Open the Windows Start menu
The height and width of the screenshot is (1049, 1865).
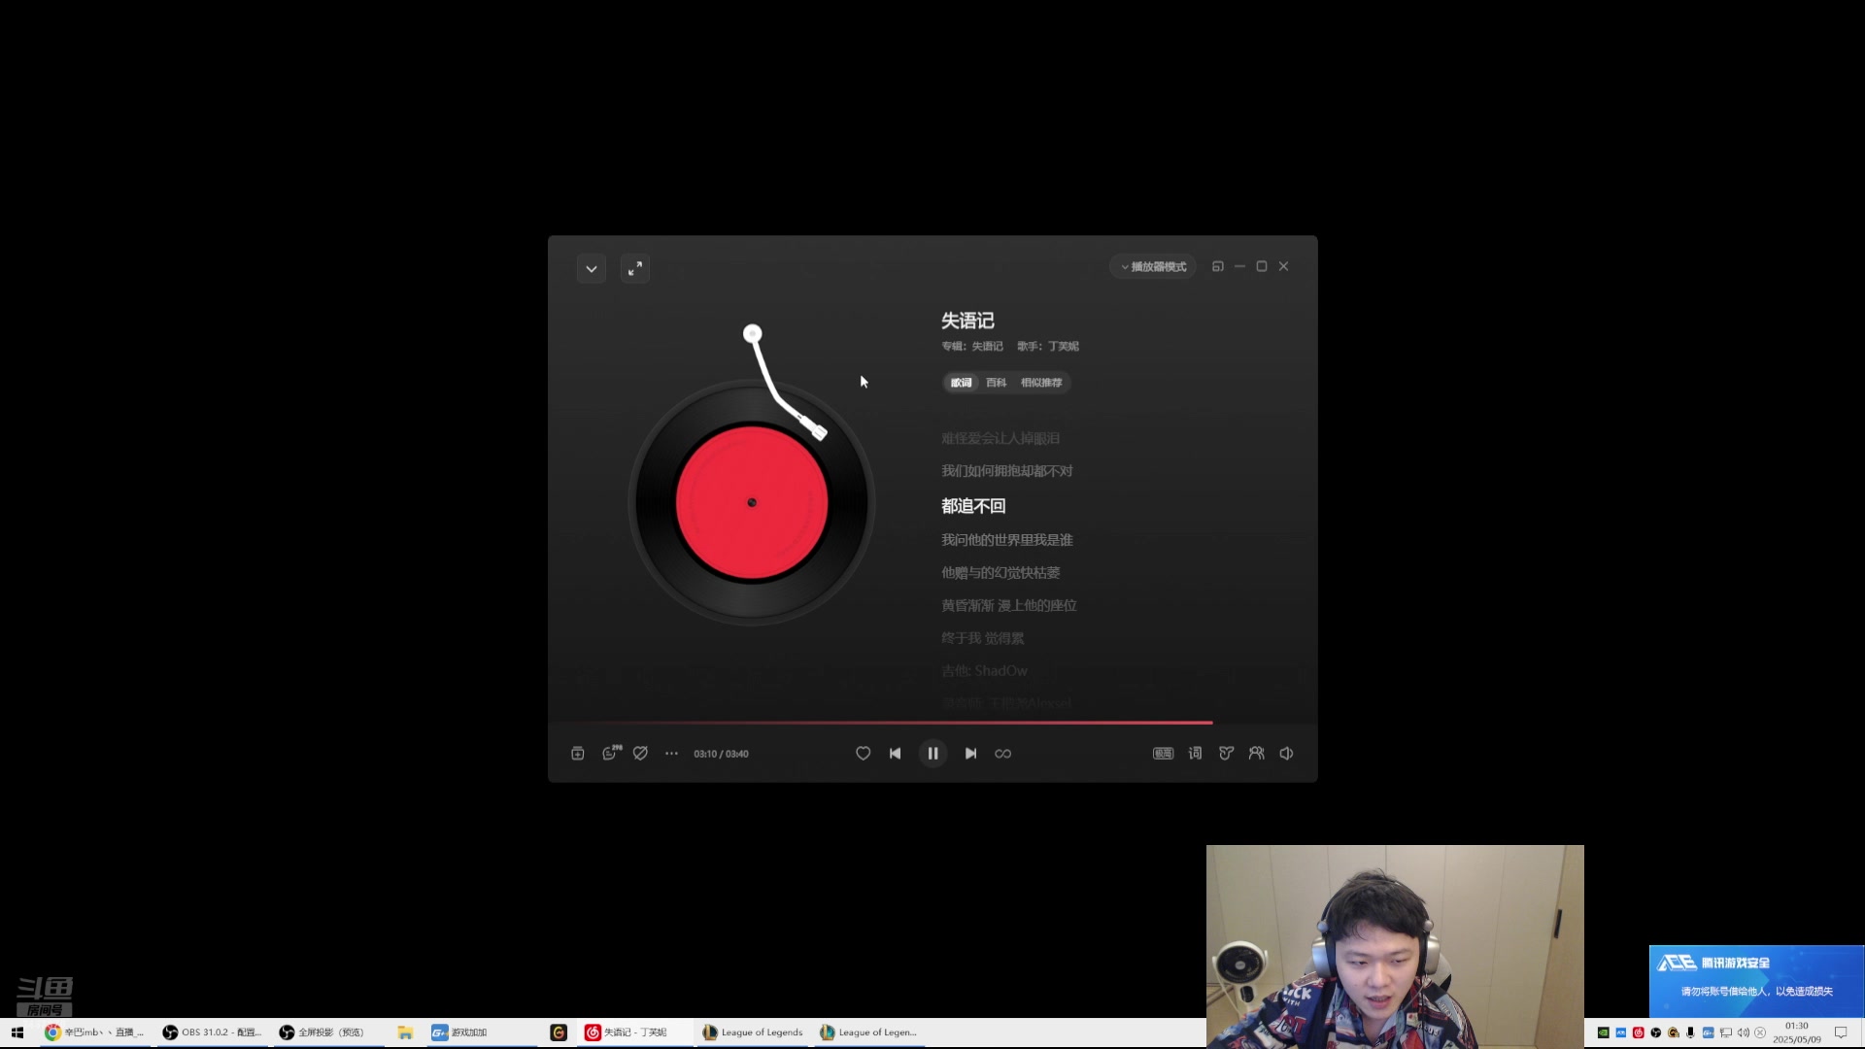point(17,1032)
